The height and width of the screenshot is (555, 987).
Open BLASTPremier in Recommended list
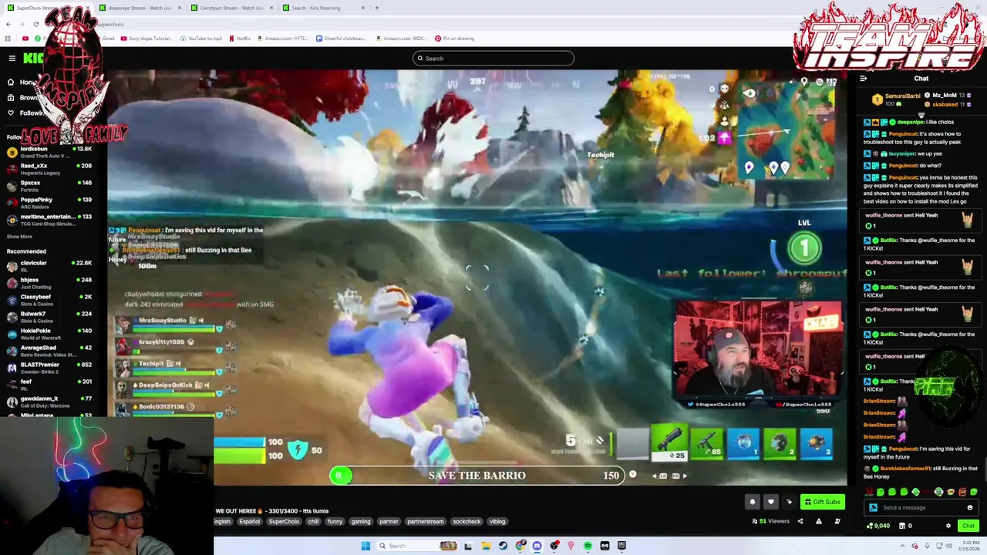pos(49,368)
